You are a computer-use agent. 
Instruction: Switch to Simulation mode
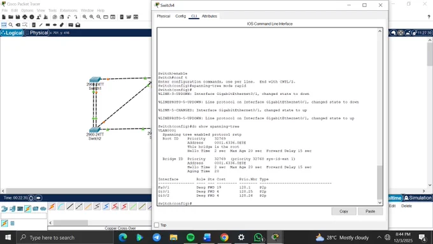tap(418, 198)
